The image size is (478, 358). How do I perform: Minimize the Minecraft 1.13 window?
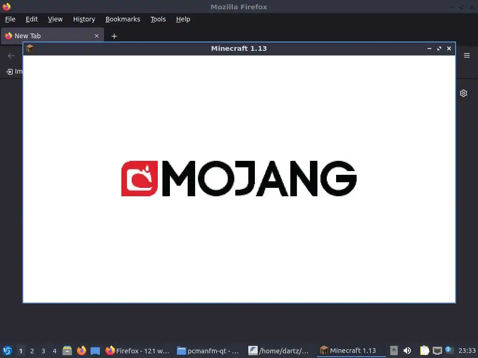click(429, 48)
